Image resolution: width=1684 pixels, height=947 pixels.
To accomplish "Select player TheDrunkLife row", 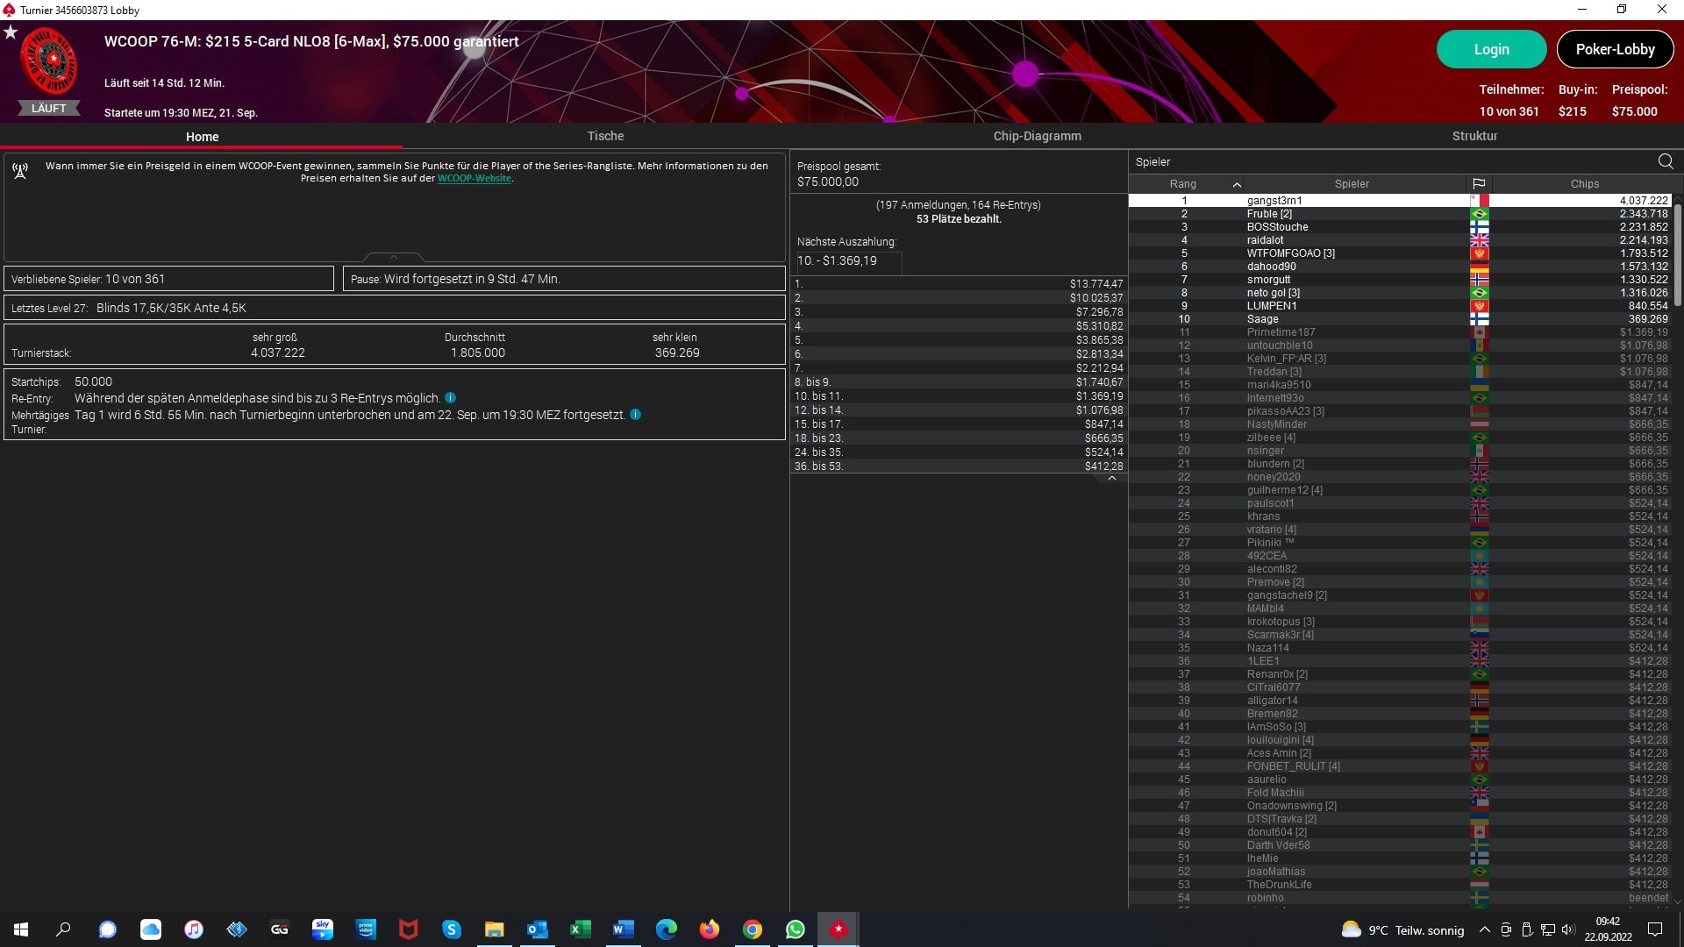I will (1400, 885).
